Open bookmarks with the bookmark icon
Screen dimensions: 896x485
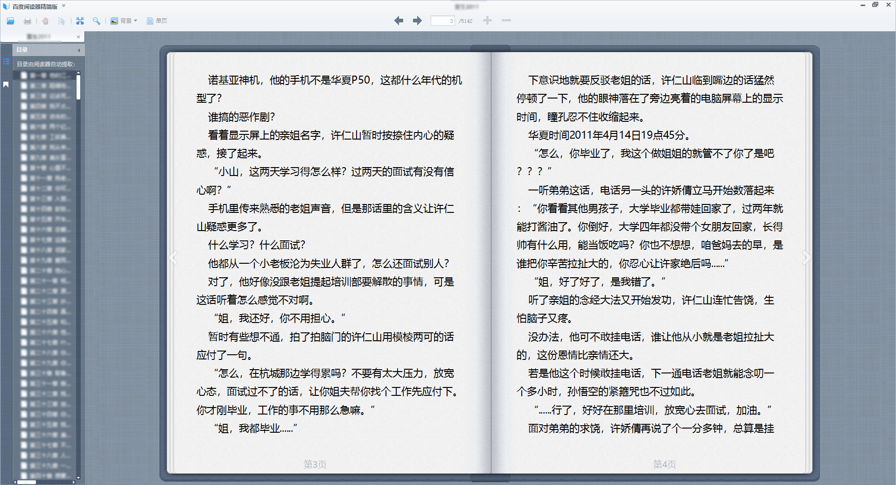(x=6, y=84)
